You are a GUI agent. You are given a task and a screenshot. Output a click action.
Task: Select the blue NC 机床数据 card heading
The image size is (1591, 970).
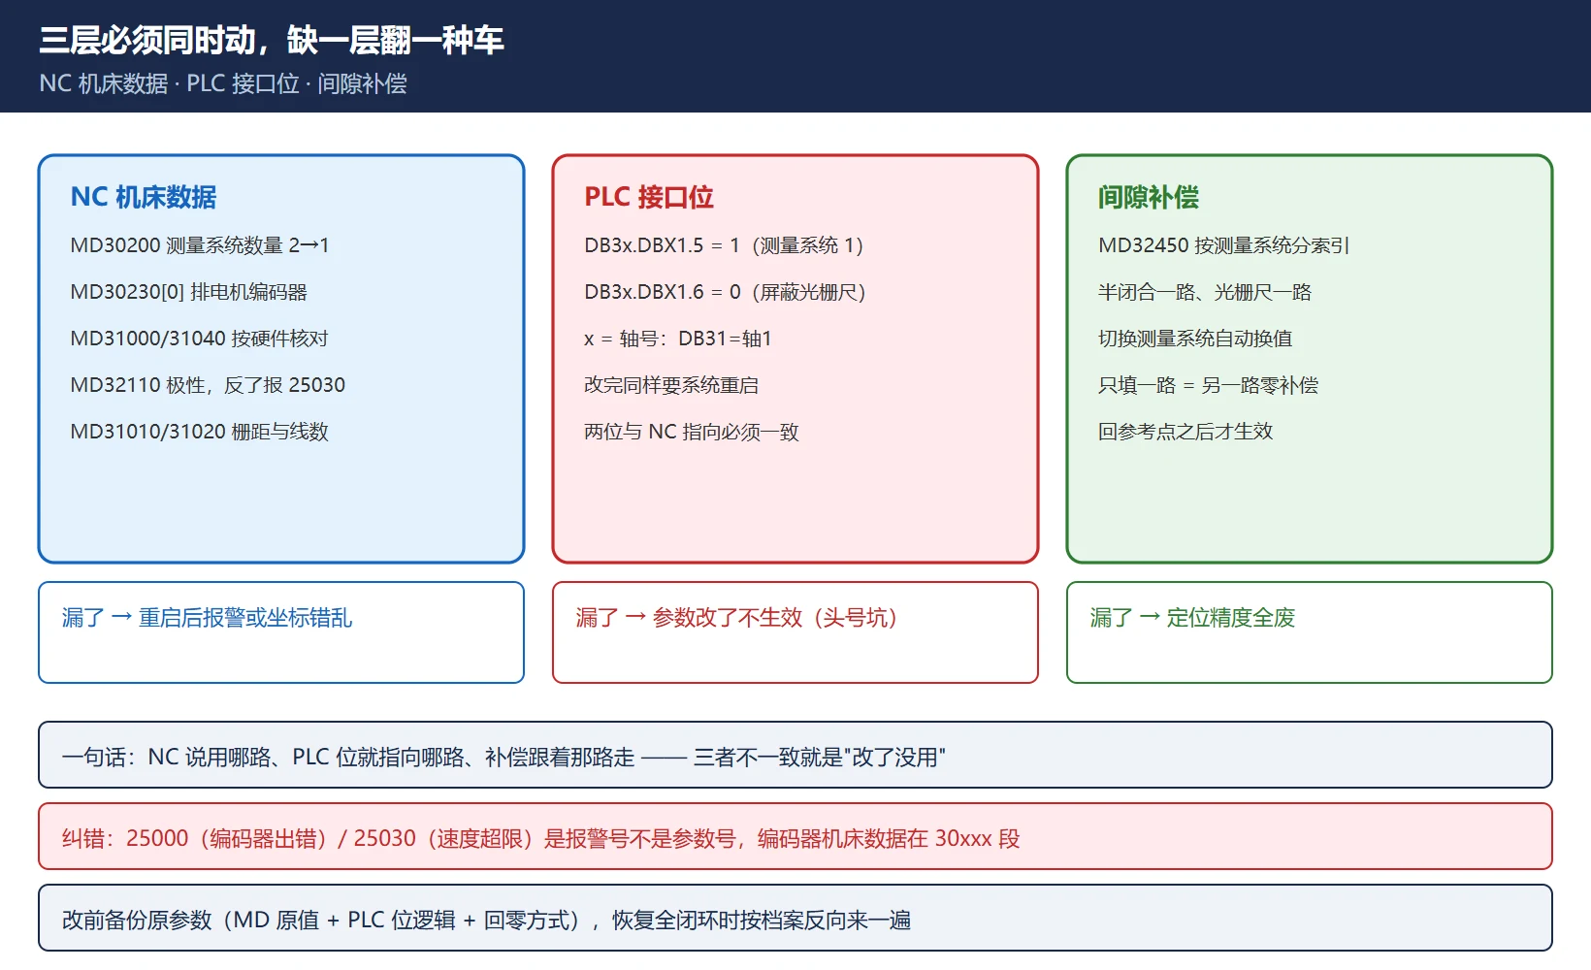tap(144, 197)
